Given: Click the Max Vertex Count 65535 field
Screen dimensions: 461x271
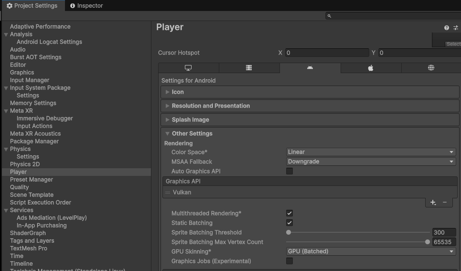Looking at the screenshot, I should 444,242.
